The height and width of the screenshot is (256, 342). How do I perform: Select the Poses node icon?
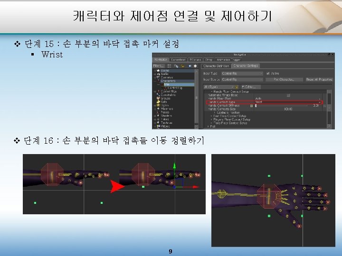(158, 112)
